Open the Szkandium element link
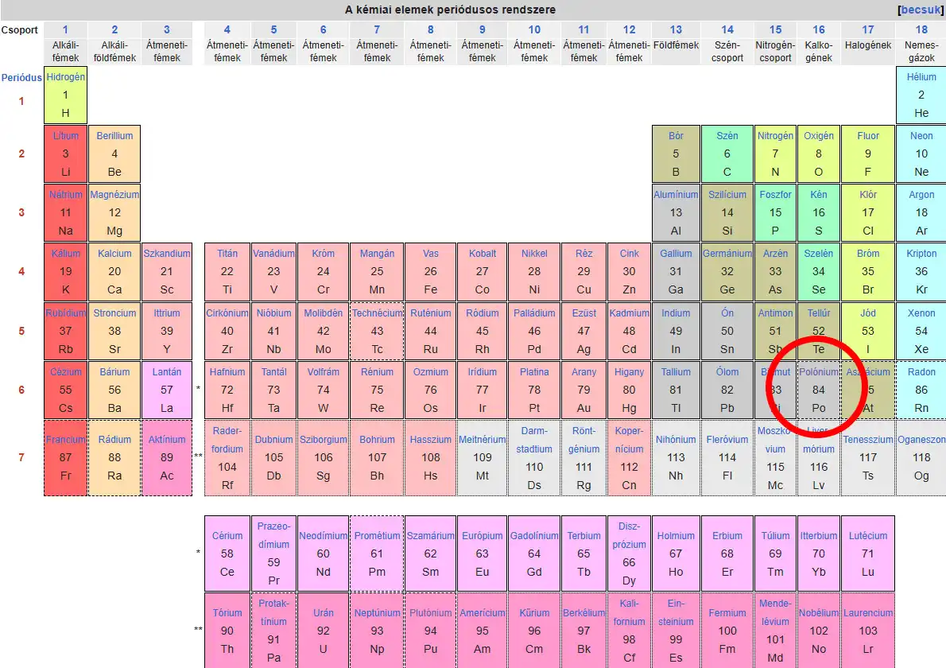Screen dimensions: 946x668 pos(166,254)
